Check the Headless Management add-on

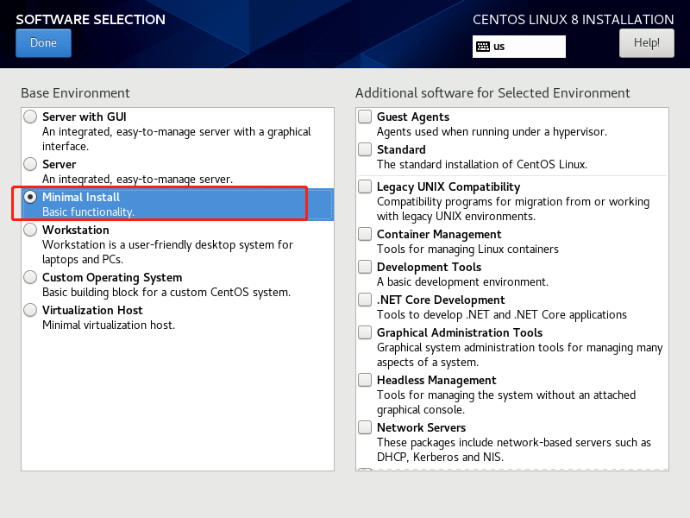[365, 380]
